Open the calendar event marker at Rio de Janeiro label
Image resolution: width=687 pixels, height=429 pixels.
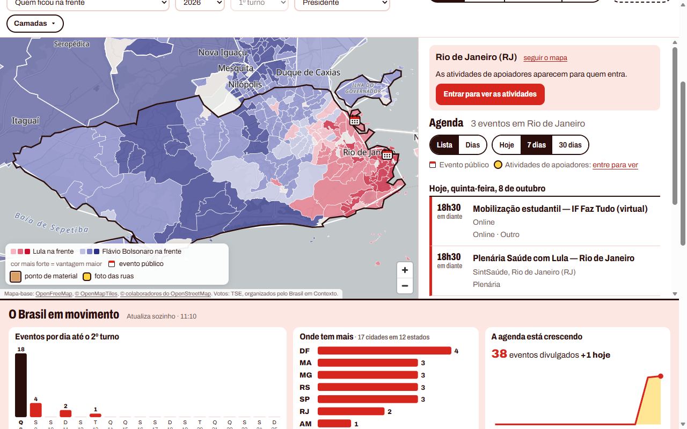tap(387, 154)
